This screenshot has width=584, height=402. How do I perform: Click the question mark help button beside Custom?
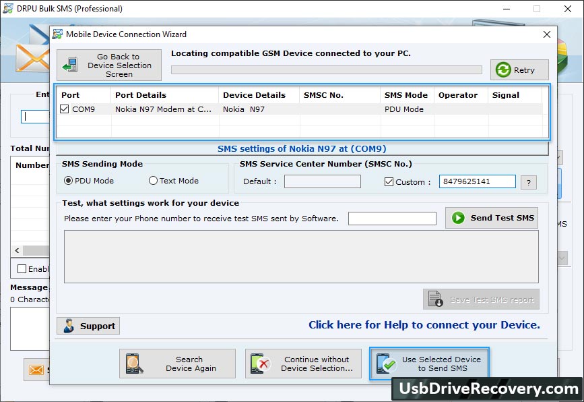(x=529, y=182)
